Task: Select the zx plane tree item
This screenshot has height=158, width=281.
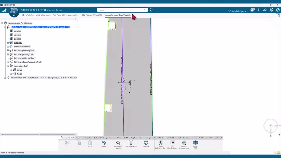Action: 18,39
